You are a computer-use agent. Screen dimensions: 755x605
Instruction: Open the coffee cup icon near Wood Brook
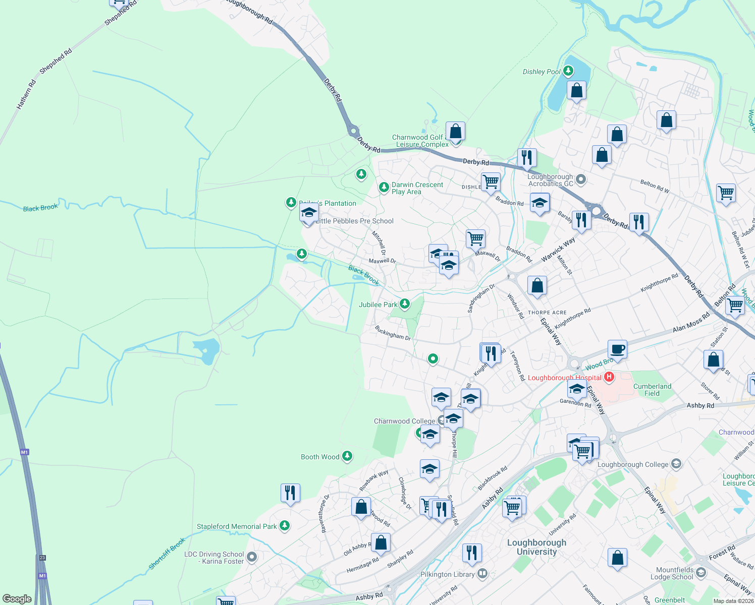tap(617, 349)
